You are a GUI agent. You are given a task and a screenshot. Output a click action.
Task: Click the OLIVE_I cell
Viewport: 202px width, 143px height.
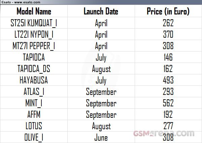click(x=34, y=137)
